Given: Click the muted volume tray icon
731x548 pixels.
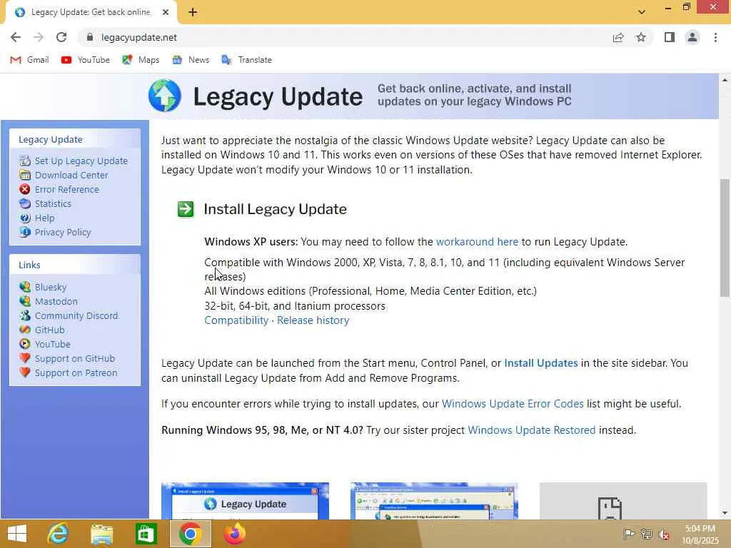Looking at the screenshot, I should tap(664, 534).
